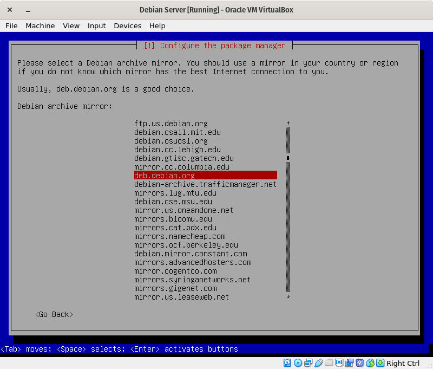433x369 pixels.
Task: Open the File menu
Action: tap(11, 25)
